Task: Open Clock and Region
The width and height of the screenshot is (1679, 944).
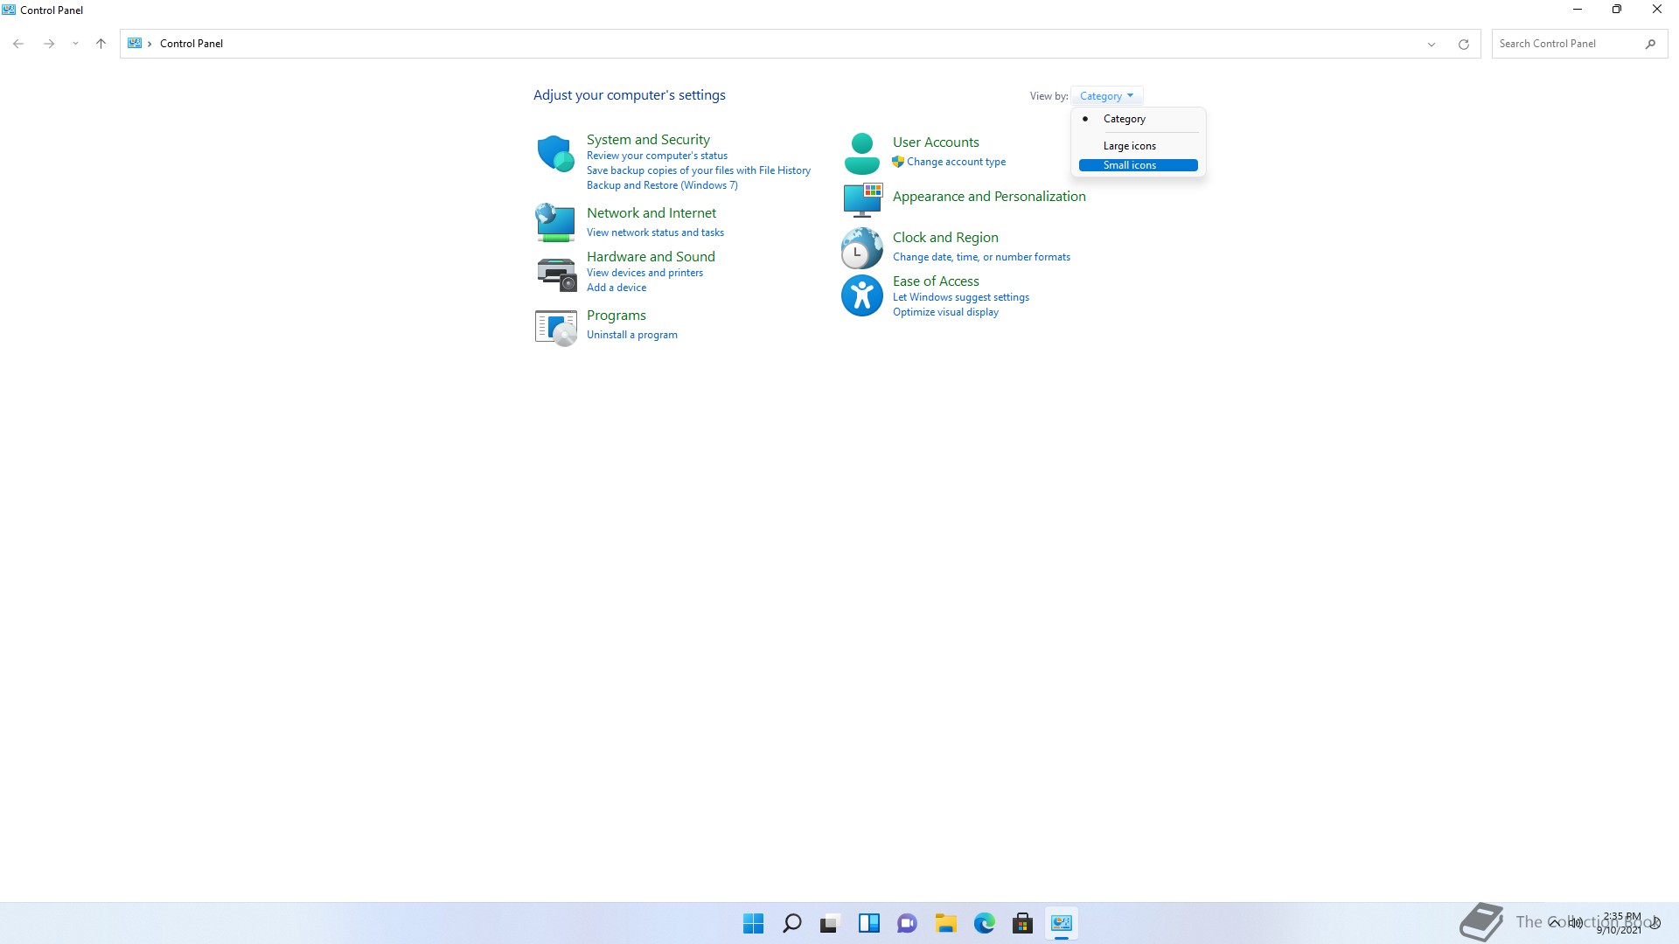Action: pyautogui.click(x=945, y=238)
